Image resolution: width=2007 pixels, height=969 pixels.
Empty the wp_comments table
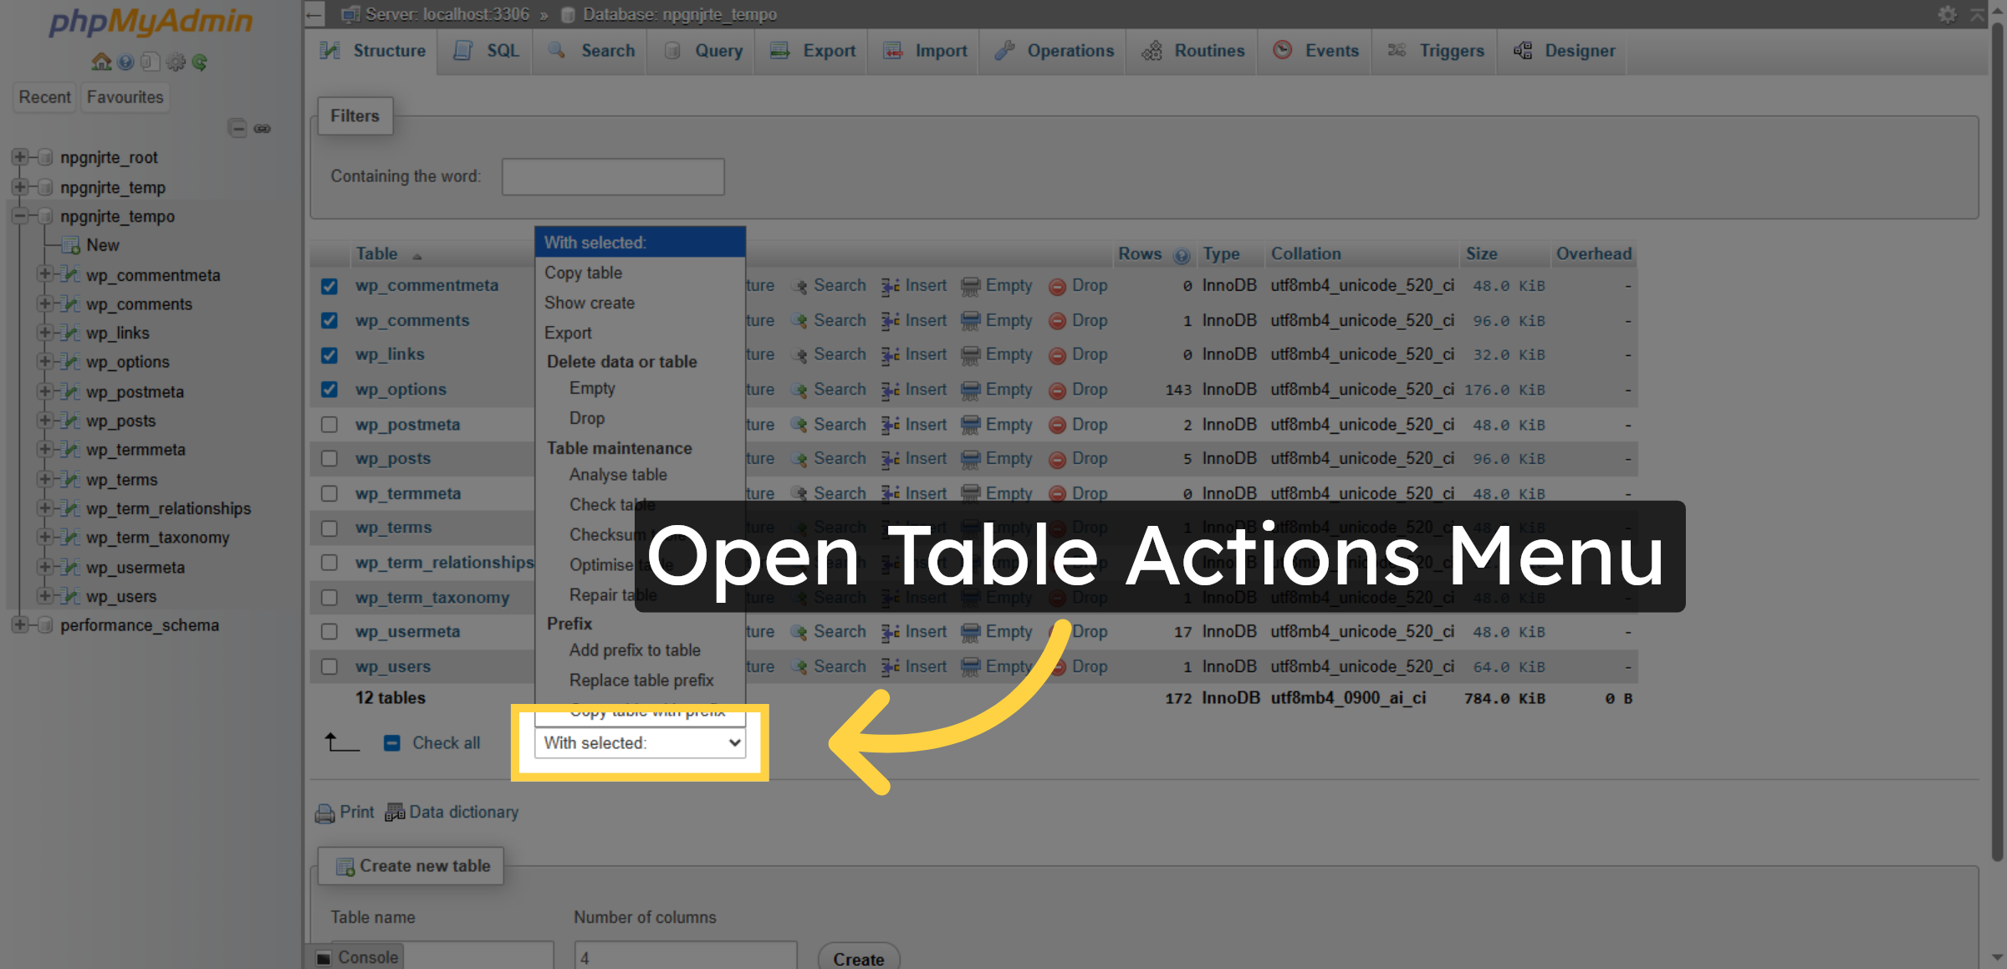coord(1009,320)
